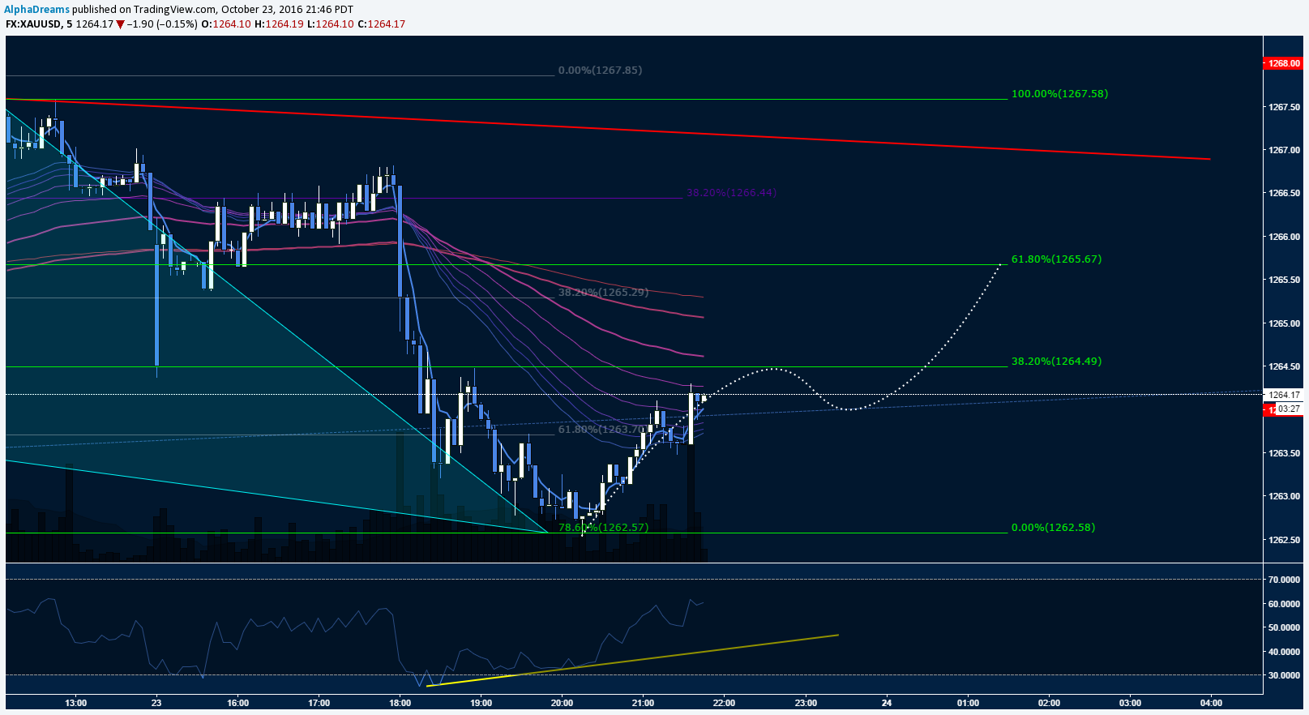
Task: Click 1263.00 on the price axis
Action: (x=1284, y=497)
